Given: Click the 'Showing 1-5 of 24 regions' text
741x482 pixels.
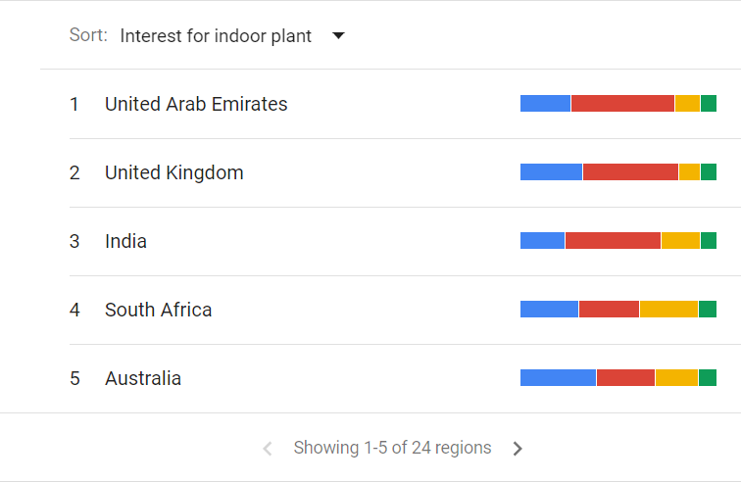Looking at the screenshot, I should pos(392,448).
